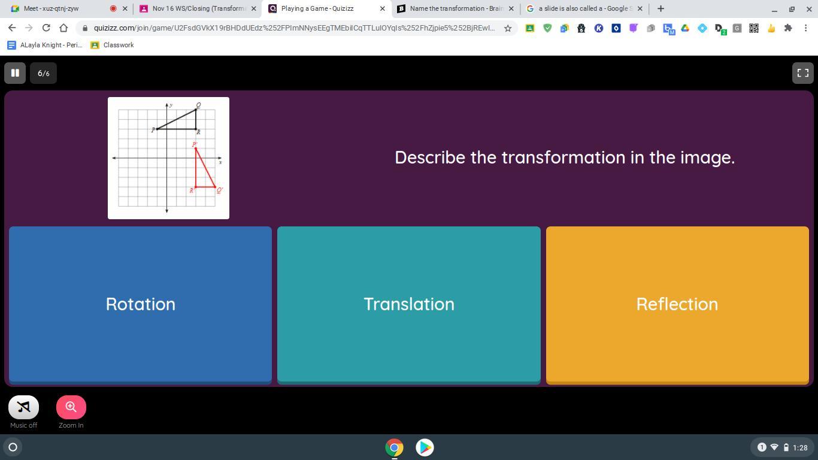Image resolution: width=818 pixels, height=460 pixels.
Task: Open the black D extension with badge 2
Action: 720,29
